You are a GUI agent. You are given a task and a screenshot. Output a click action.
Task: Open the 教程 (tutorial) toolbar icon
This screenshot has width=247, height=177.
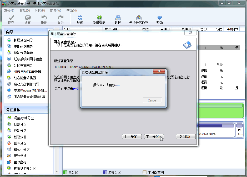(x=118, y=20)
